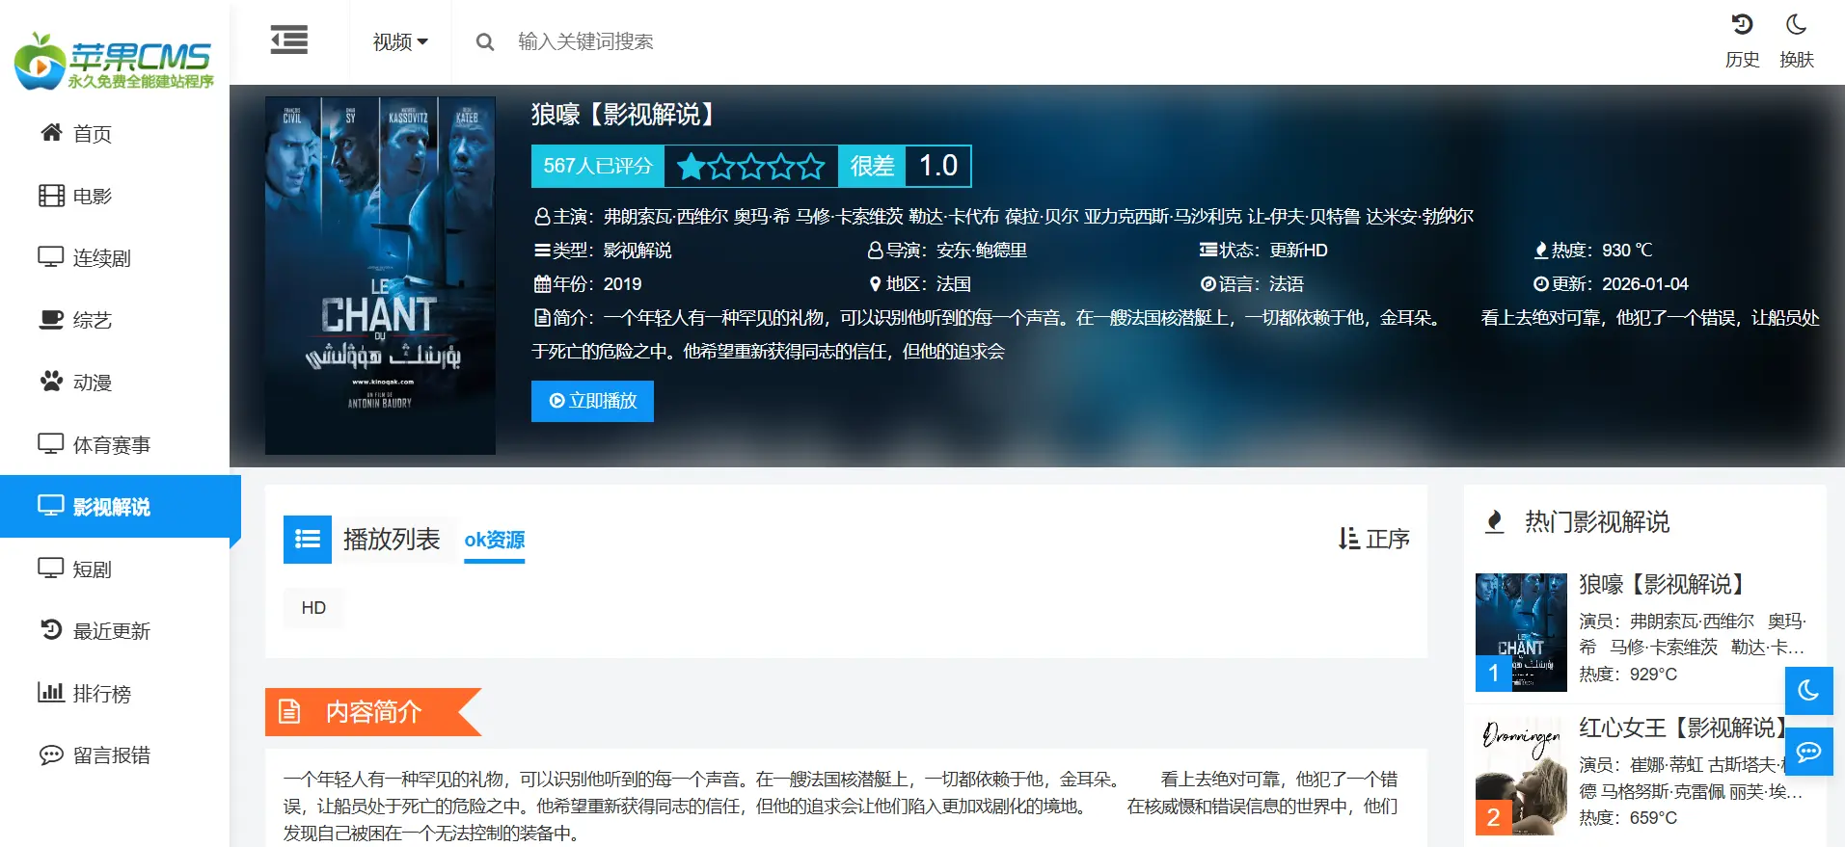Toggle 正序 sort order
Image resolution: width=1845 pixels, height=847 pixels.
point(1374,539)
